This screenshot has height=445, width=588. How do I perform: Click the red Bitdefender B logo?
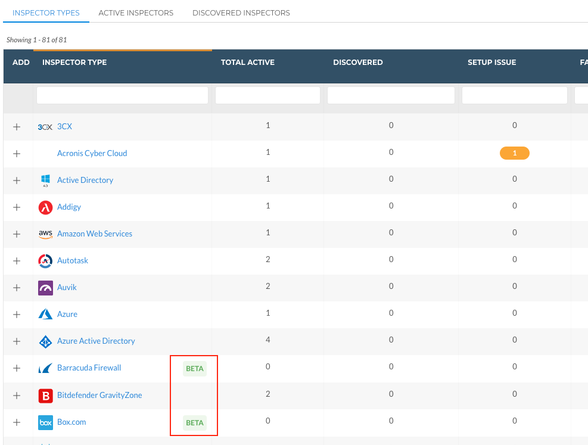(x=45, y=396)
